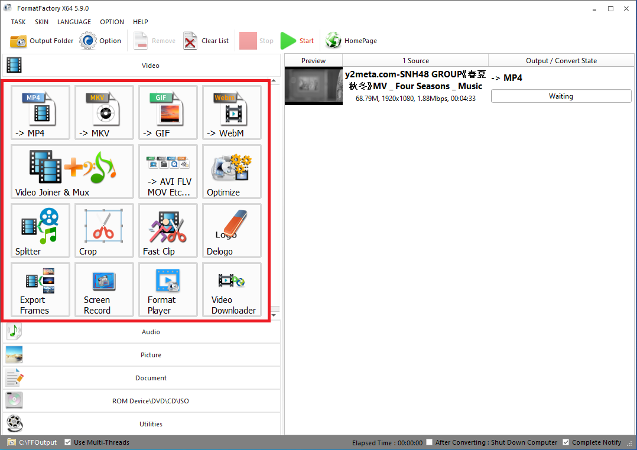Disable the Complete Notify checkbox
This screenshot has height=450, width=637.
pos(566,442)
